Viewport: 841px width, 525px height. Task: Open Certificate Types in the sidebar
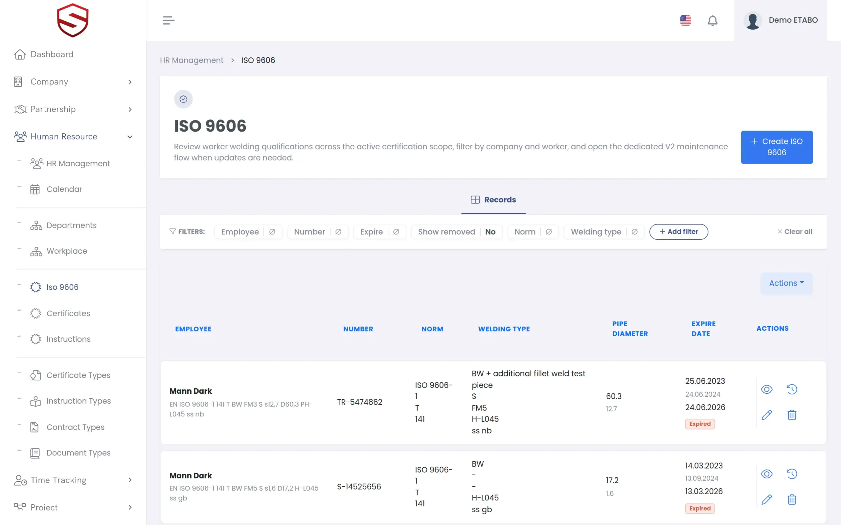70,375
